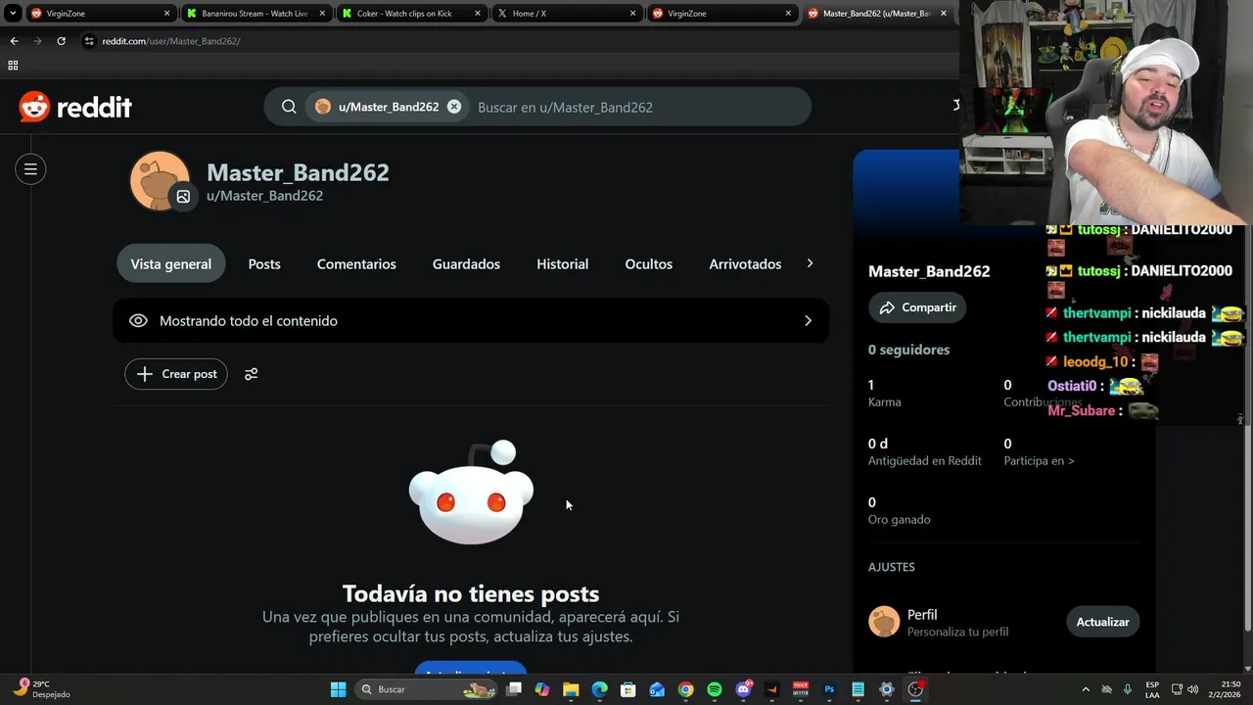Expand 'Mostrando todo el contenido' chevron

tap(808, 321)
